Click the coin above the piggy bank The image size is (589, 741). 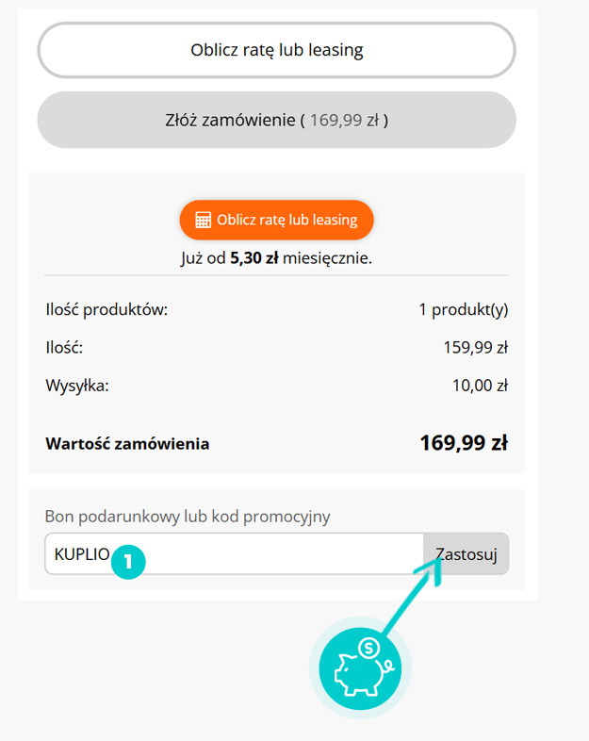(x=368, y=648)
